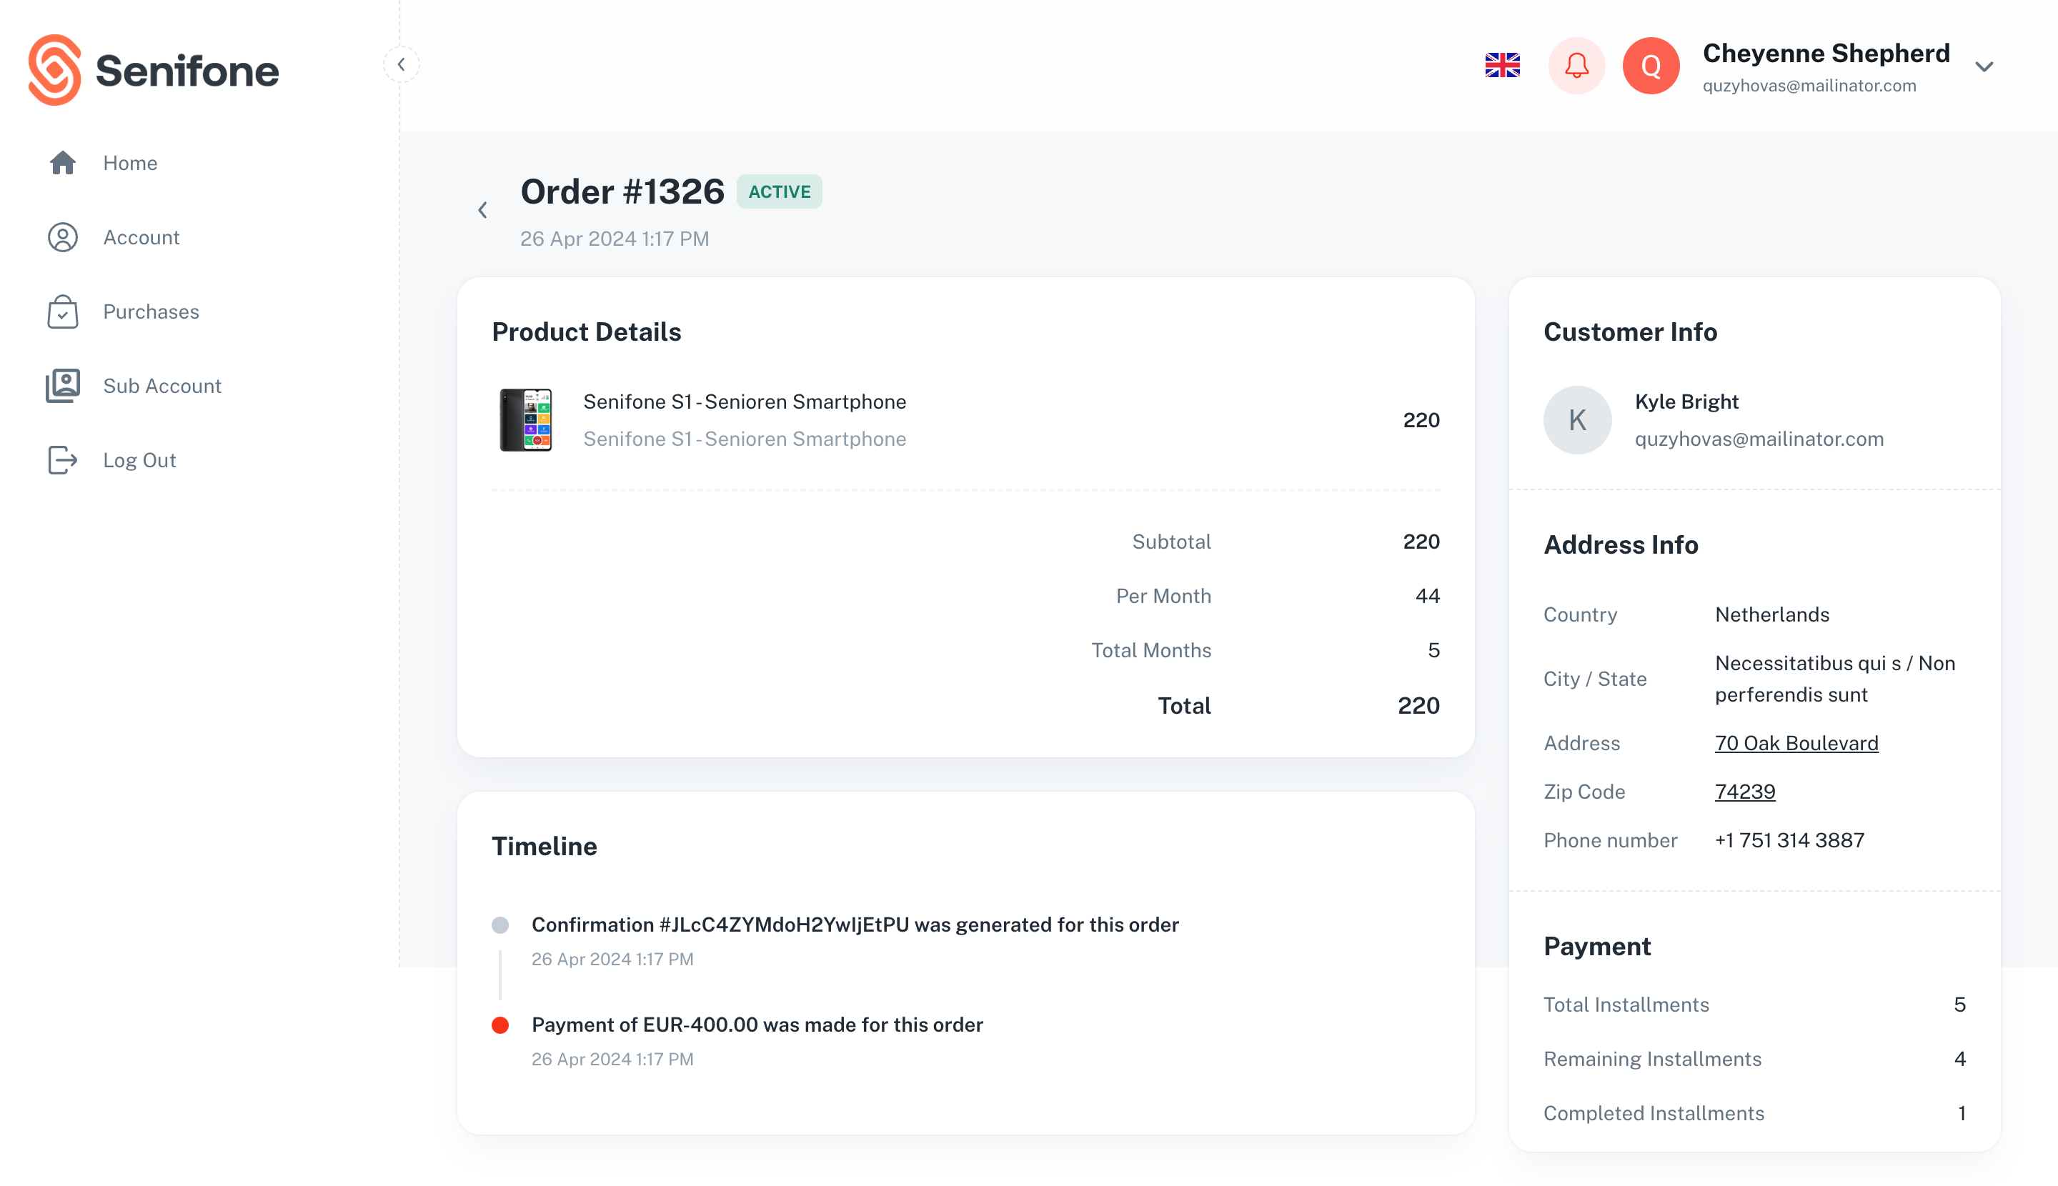Go back using arrow beside Order #1326
This screenshot has height=1186, width=2058.
click(x=483, y=210)
